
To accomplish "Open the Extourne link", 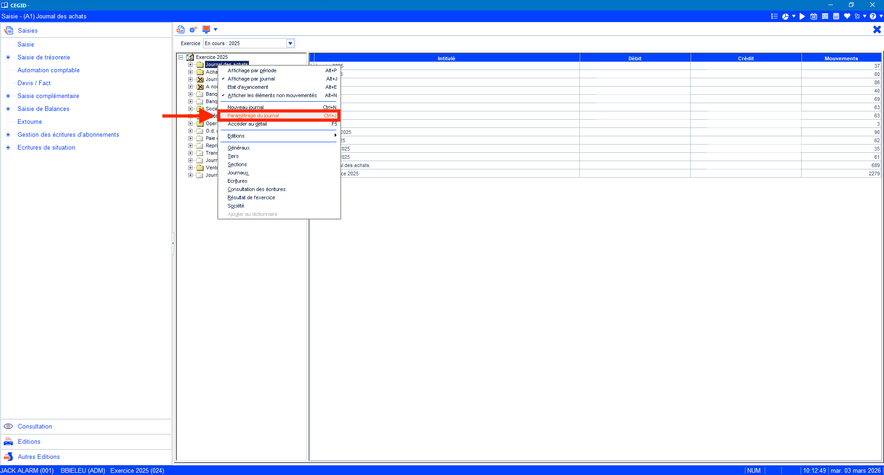I will coord(29,122).
